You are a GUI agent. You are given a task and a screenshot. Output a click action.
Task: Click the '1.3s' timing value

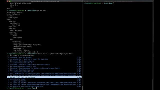(x=79, y=68)
